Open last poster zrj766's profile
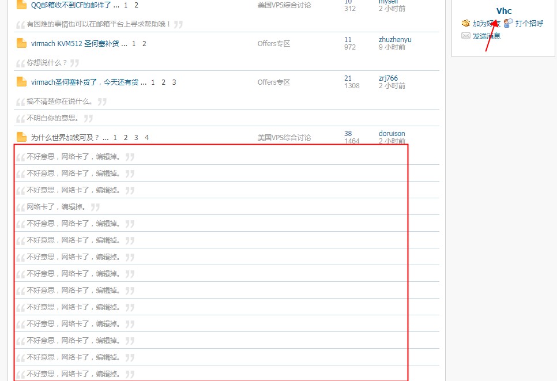The width and height of the screenshot is (557, 381). (x=388, y=78)
